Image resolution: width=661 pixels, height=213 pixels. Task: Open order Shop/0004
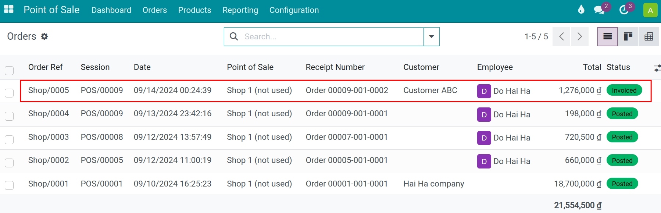49,114
